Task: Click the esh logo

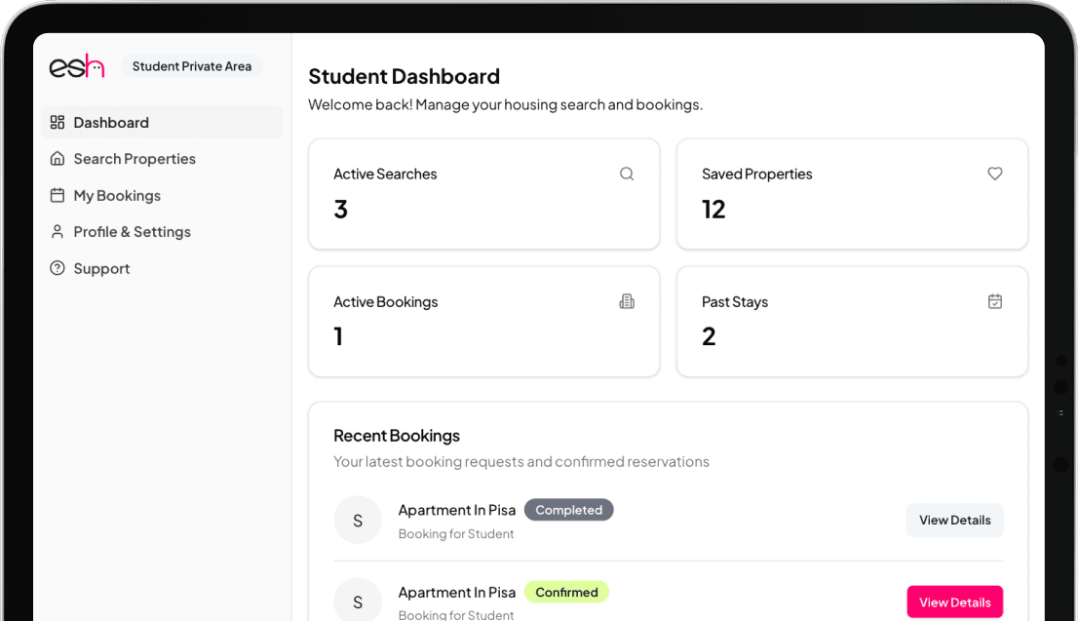Action: (x=77, y=66)
